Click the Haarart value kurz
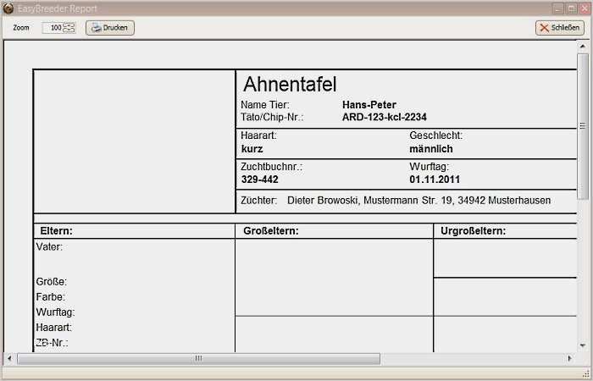The width and height of the screenshot is (593, 381). [252, 149]
